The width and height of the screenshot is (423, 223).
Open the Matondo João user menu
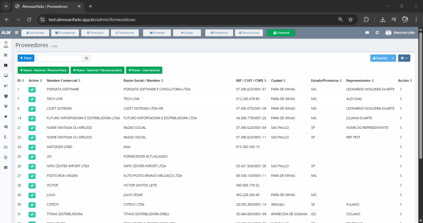pyautogui.click(x=400, y=33)
